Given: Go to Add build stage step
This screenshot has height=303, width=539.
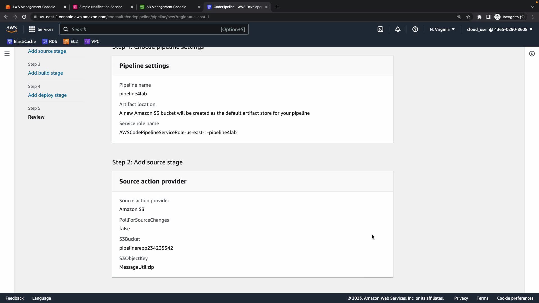Looking at the screenshot, I should tap(45, 73).
